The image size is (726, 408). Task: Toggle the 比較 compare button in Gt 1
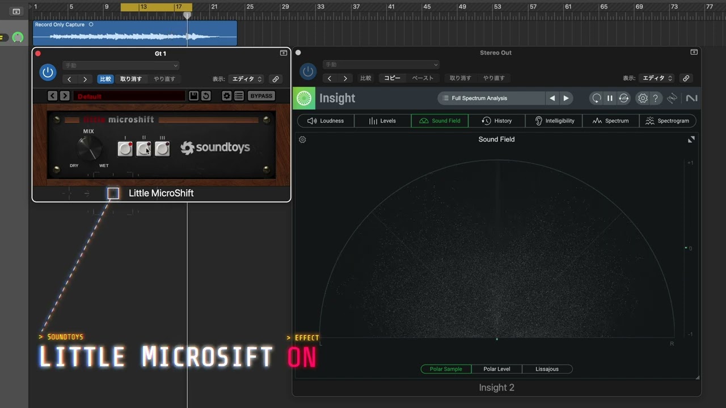pyautogui.click(x=105, y=79)
